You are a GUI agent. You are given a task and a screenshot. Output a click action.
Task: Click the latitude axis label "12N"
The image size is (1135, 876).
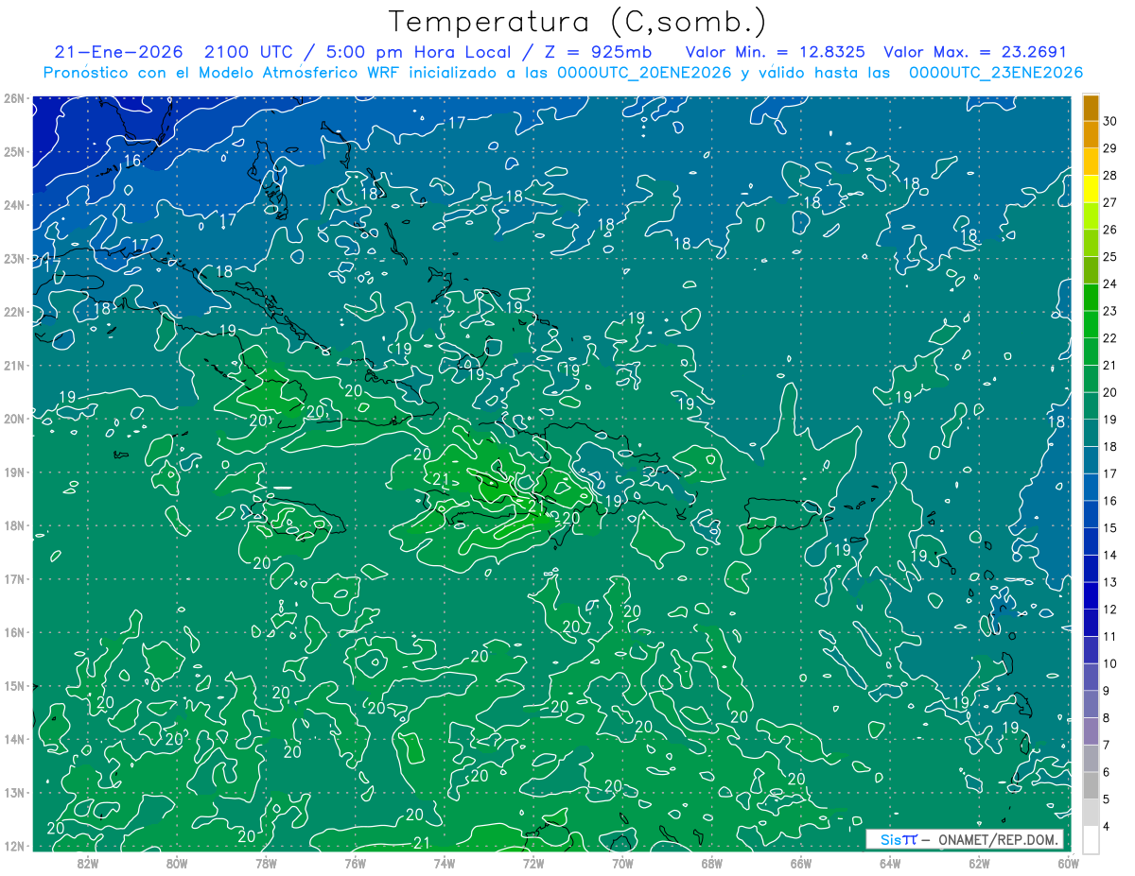pos(14,846)
